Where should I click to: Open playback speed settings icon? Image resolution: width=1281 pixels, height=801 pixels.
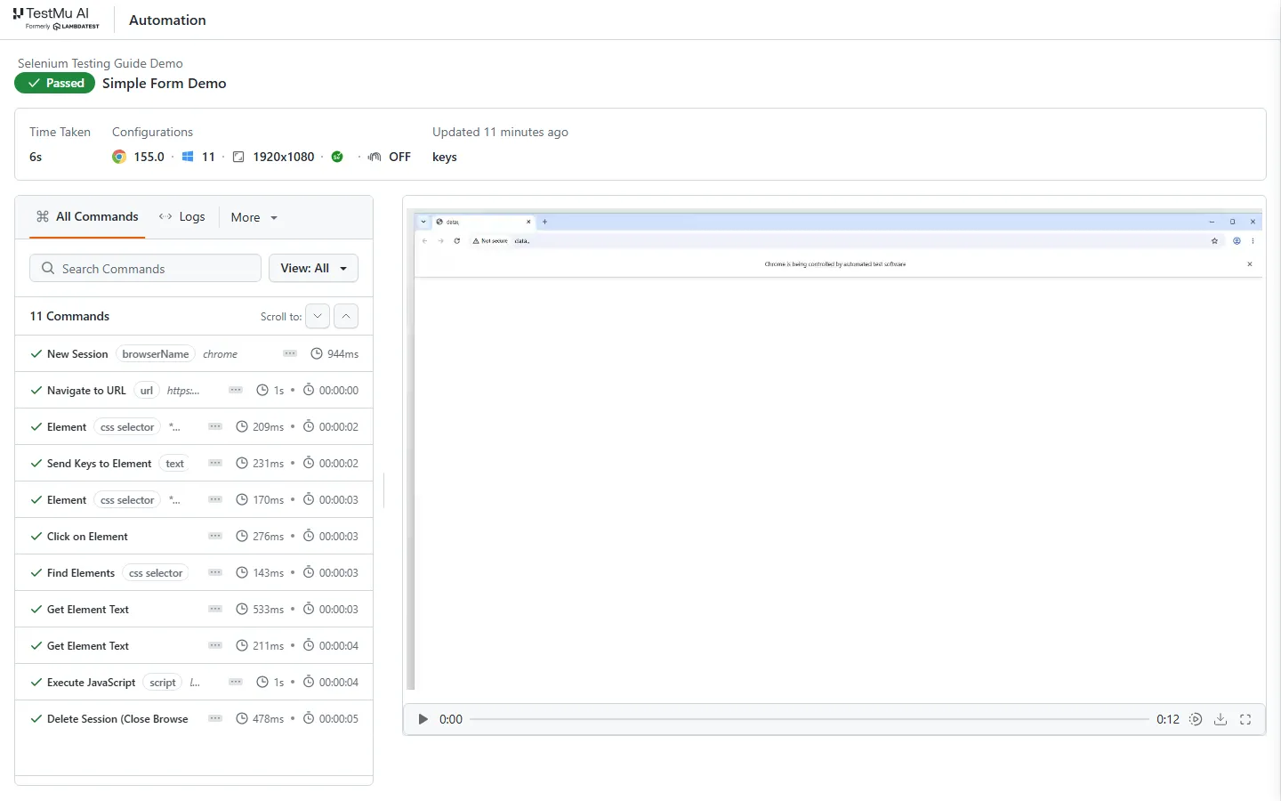tap(1196, 719)
